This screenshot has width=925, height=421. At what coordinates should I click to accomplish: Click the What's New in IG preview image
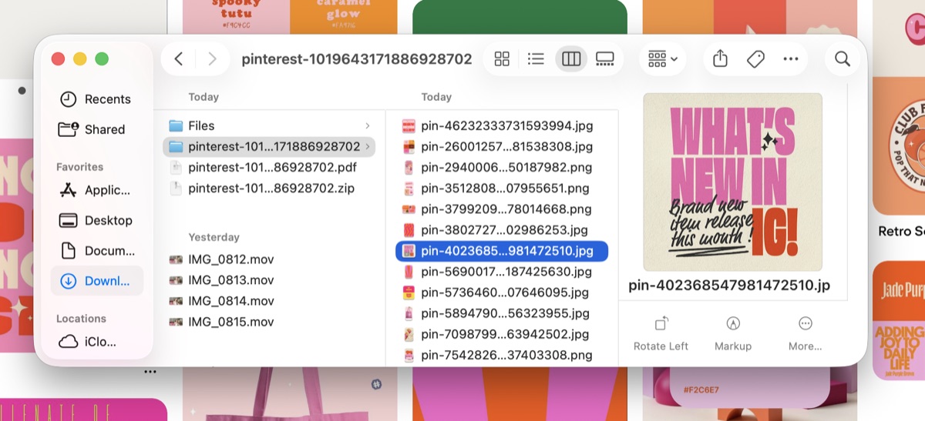tap(733, 182)
